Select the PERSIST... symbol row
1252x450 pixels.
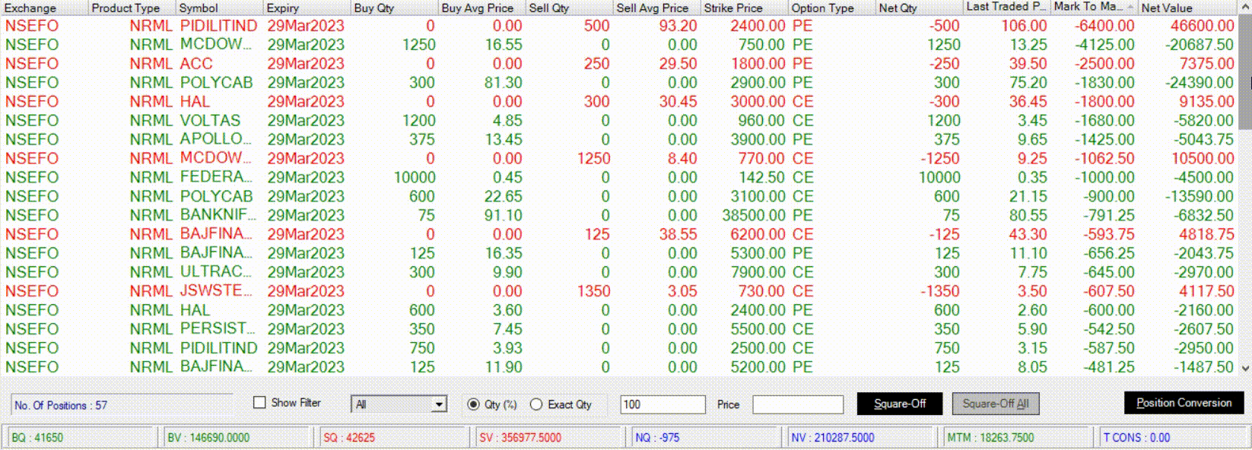coord(218,329)
